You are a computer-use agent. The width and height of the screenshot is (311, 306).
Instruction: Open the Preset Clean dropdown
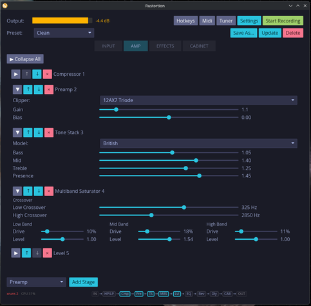click(x=64, y=33)
